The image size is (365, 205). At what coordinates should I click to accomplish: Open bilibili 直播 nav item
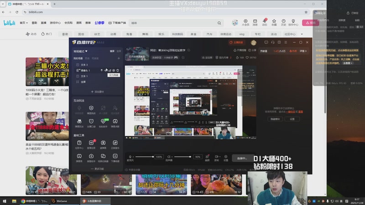[43, 23]
